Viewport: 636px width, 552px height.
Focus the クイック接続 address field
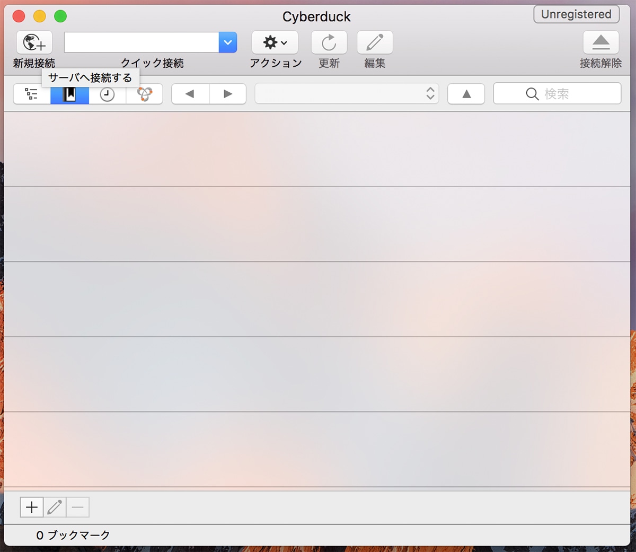click(142, 42)
